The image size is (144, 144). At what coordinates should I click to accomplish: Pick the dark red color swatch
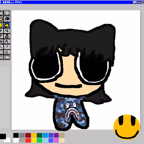click(28, 135)
